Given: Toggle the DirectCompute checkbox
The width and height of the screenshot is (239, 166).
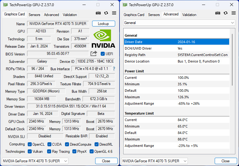Looking at the screenshot, I should [x=67, y=144].
